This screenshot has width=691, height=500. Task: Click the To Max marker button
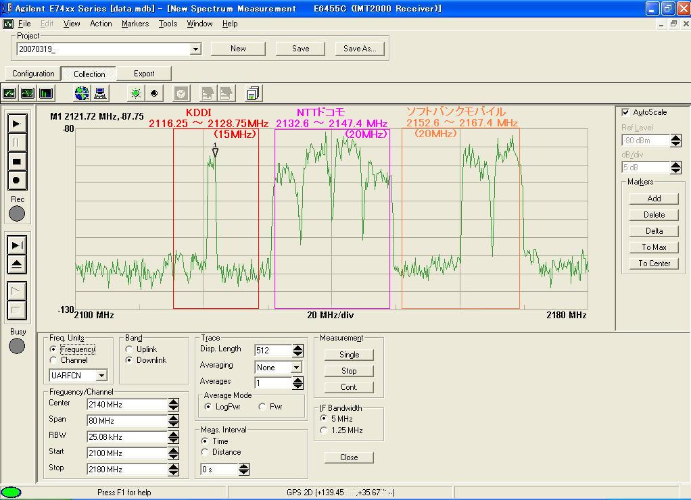tap(654, 247)
